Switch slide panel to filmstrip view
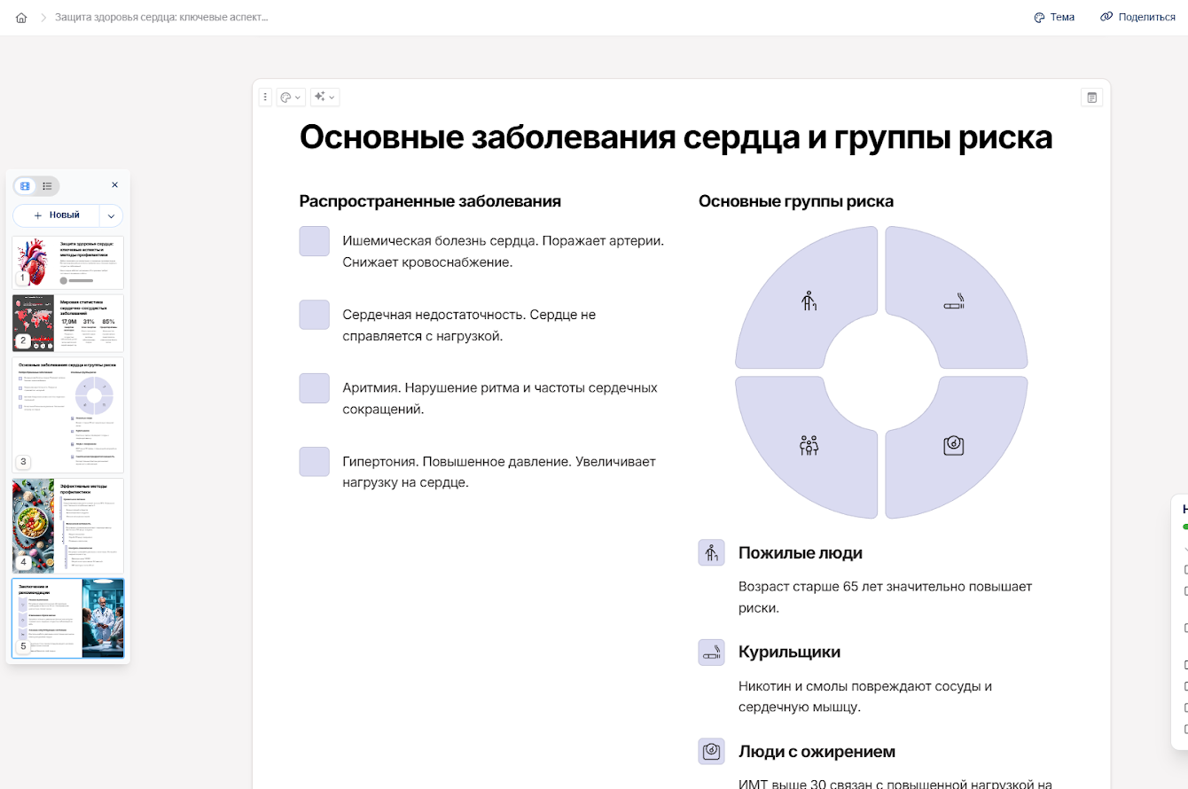This screenshot has height=789, width=1188. (x=25, y=185)
